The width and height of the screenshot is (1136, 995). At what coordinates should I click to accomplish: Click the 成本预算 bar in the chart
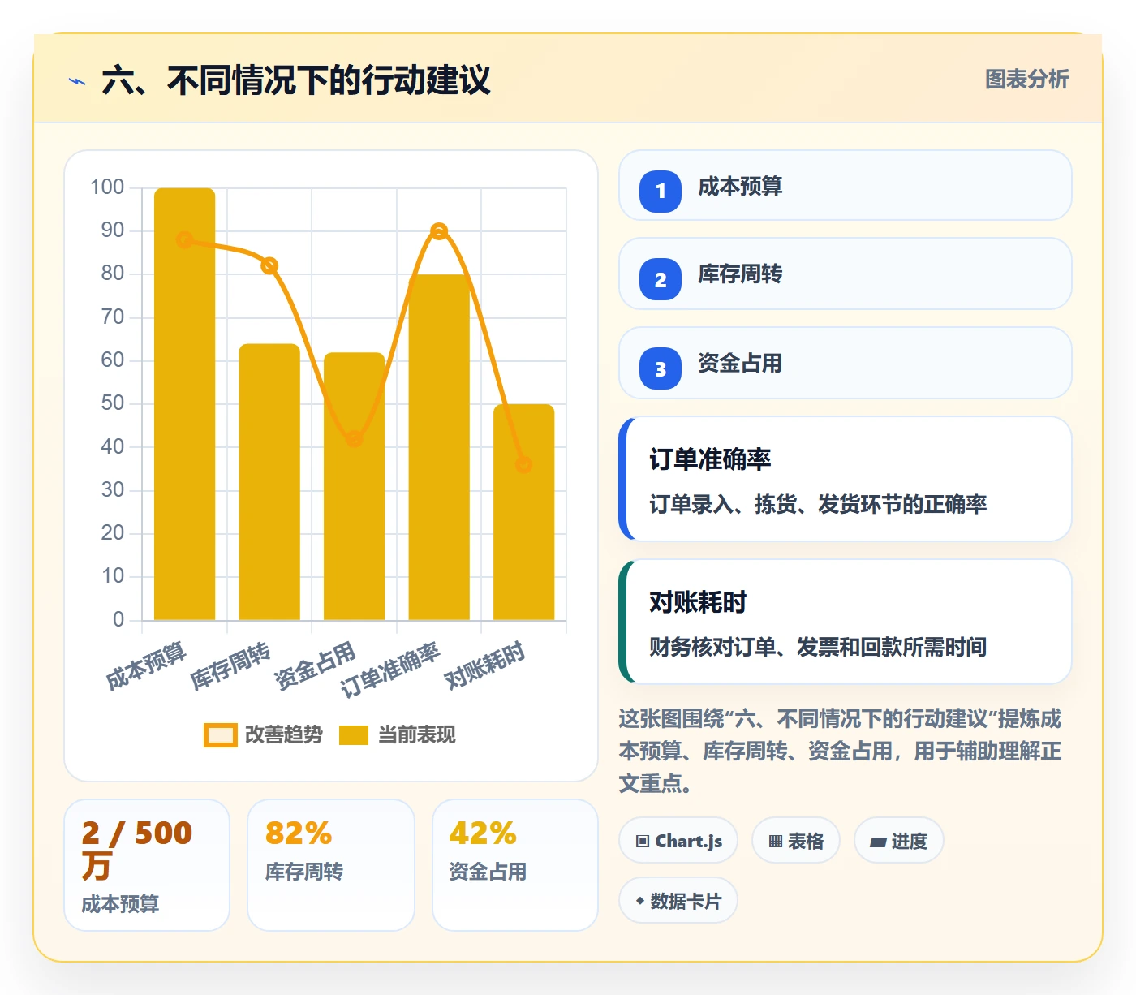(x=185, y=404)
